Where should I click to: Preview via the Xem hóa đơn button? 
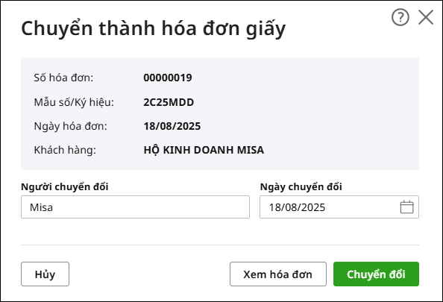[x=278, y=274]
